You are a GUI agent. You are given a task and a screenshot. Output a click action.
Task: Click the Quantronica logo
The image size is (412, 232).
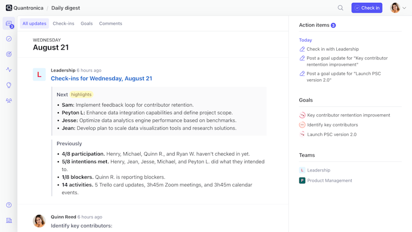click(9, 8)
